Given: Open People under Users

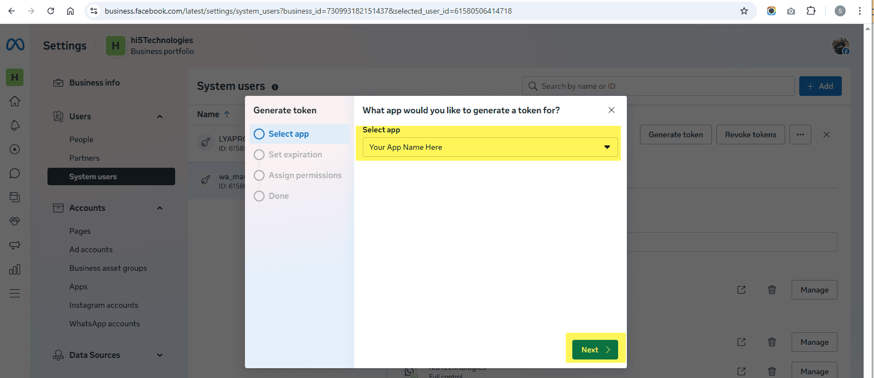Looking at the screenshot, I should point(81,139).
